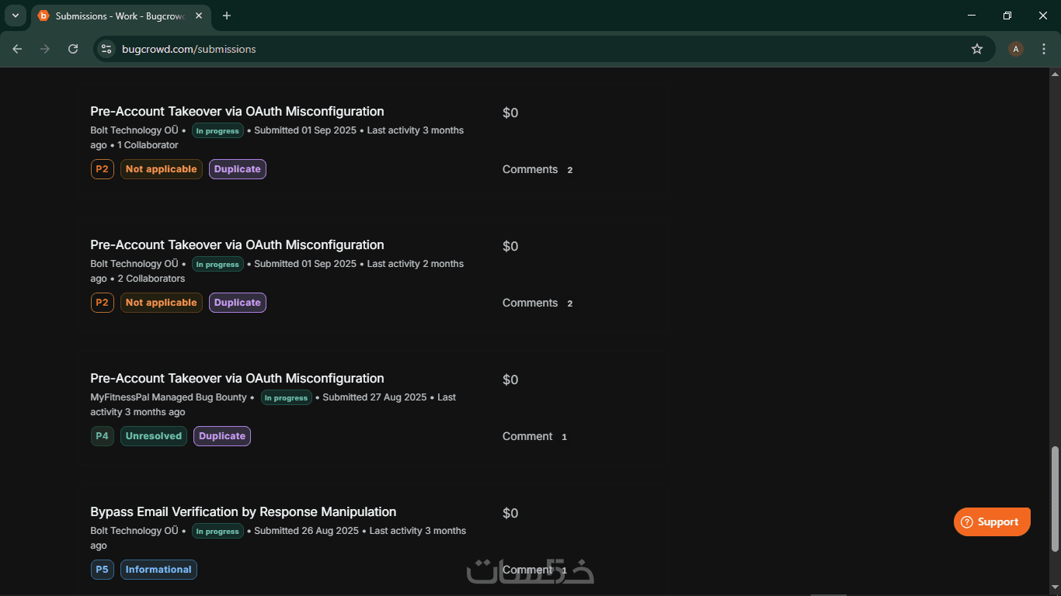Click the site information icon in address bar
Screen dimensions: 1061x596
[x=107, y=49]
